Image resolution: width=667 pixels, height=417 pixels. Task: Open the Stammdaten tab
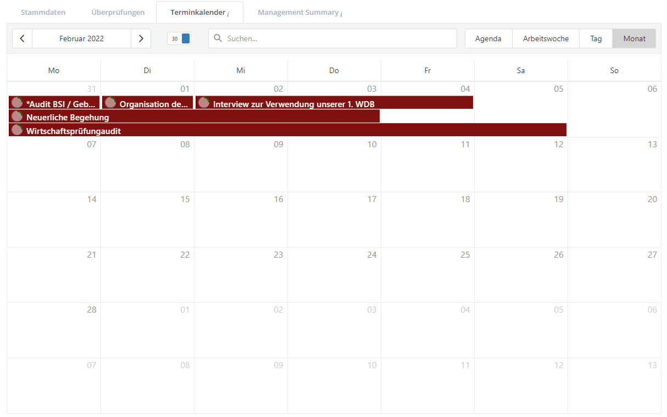(43, 12)
